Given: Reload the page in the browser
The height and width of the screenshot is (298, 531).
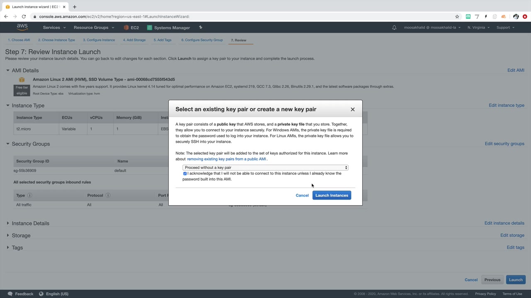Looking at the screenshot, I should (x=24, y=17).
